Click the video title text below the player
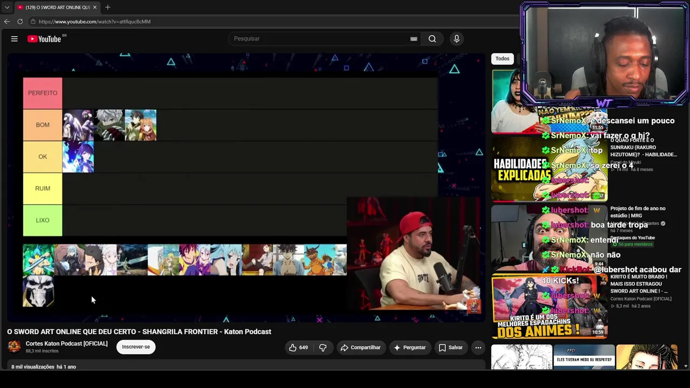The width and height of the screenshot is (690, 388). [139, 332]
